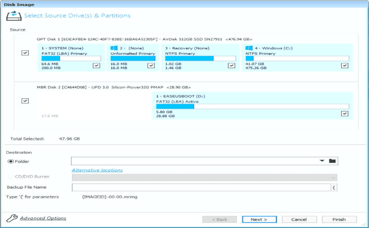Image resolution: width=369 pixels, height=228 pixels.
Task: Open the destination folder dropdown arrow
Action: click(x=322, y=161)
